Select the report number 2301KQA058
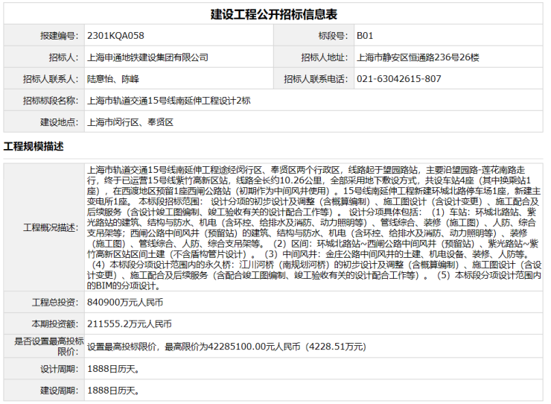 click(115, 36)
